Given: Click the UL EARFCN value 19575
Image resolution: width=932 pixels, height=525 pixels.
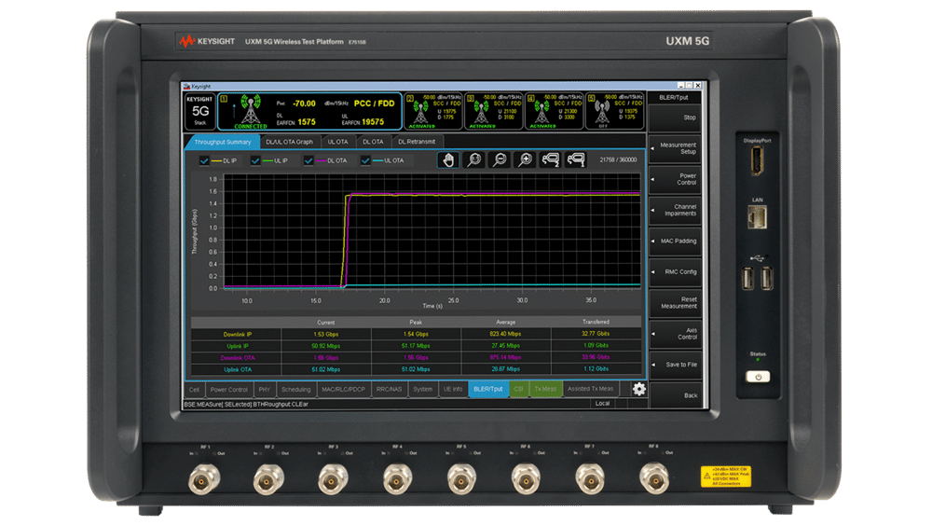Looking at the screenshot, I should pyautogui.click(x=373, y=122).
